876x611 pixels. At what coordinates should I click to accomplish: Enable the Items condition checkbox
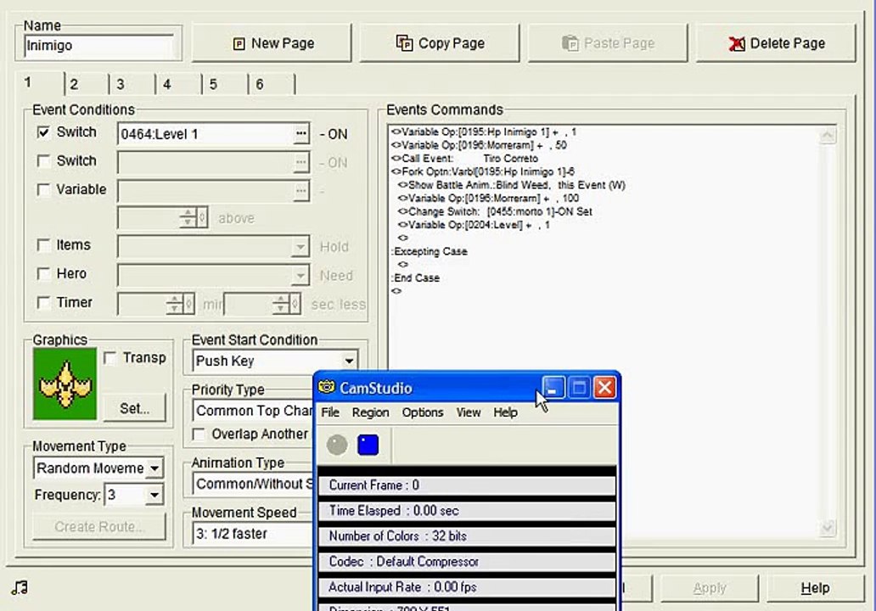tap(43, 245)
